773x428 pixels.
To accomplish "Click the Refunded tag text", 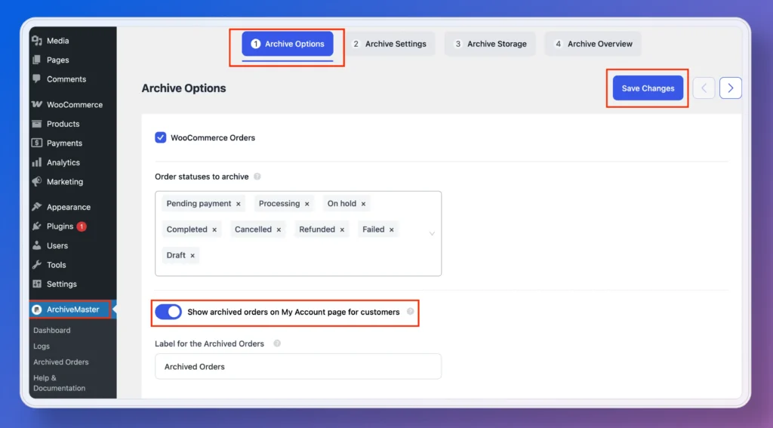I will 317,229.
